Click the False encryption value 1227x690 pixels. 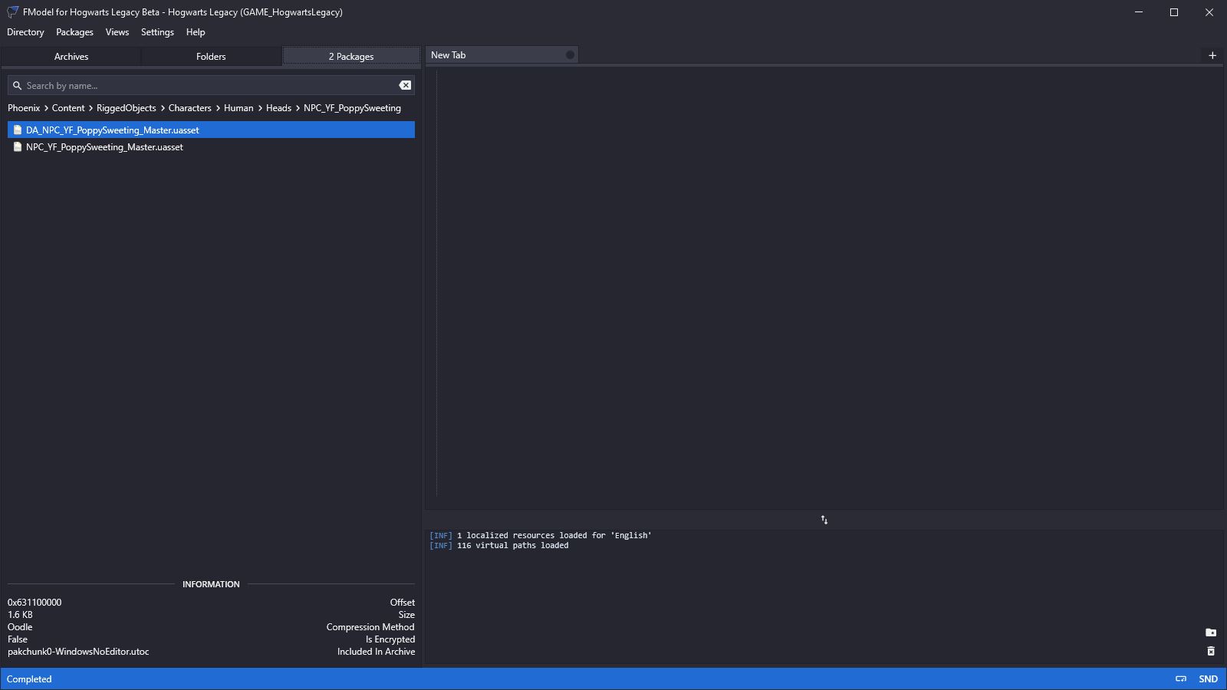point(18,639)
